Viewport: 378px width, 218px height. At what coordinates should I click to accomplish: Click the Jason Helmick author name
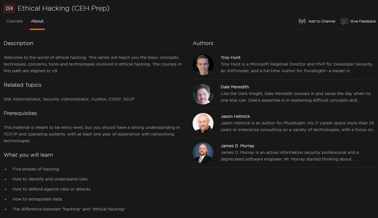click(235, 116)
